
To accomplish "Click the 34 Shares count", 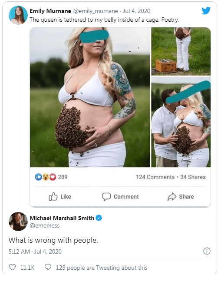I will 193,177.
